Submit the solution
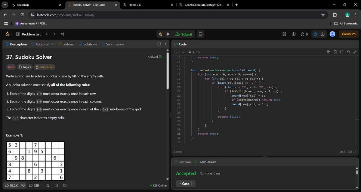361x192 pixels. click(x=184, y=34)
